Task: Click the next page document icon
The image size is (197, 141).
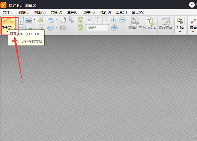Action: [41, 27]
